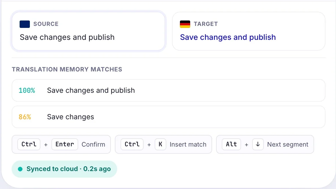Click the Ctrl key beside Enter
Screen dimensions: 336x189
click(x=29, y=144)
